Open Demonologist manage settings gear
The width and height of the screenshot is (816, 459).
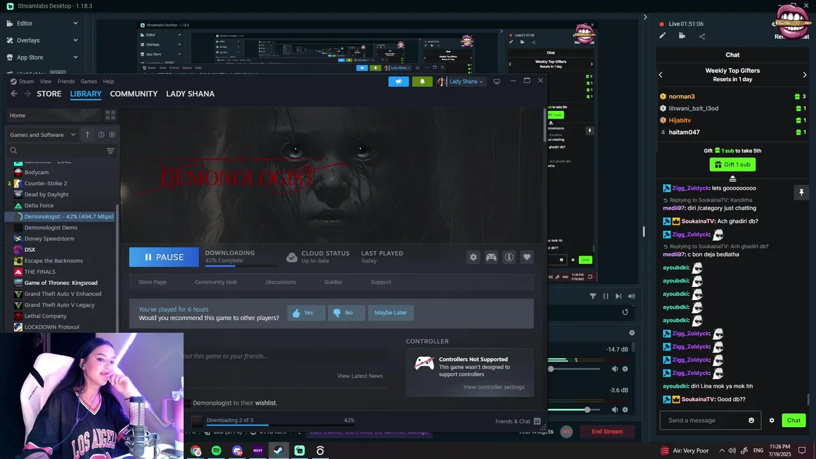473,257
